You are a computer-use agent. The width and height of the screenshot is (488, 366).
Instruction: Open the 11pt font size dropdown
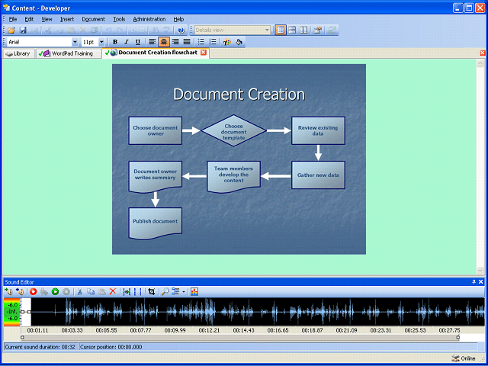(101, 42)
